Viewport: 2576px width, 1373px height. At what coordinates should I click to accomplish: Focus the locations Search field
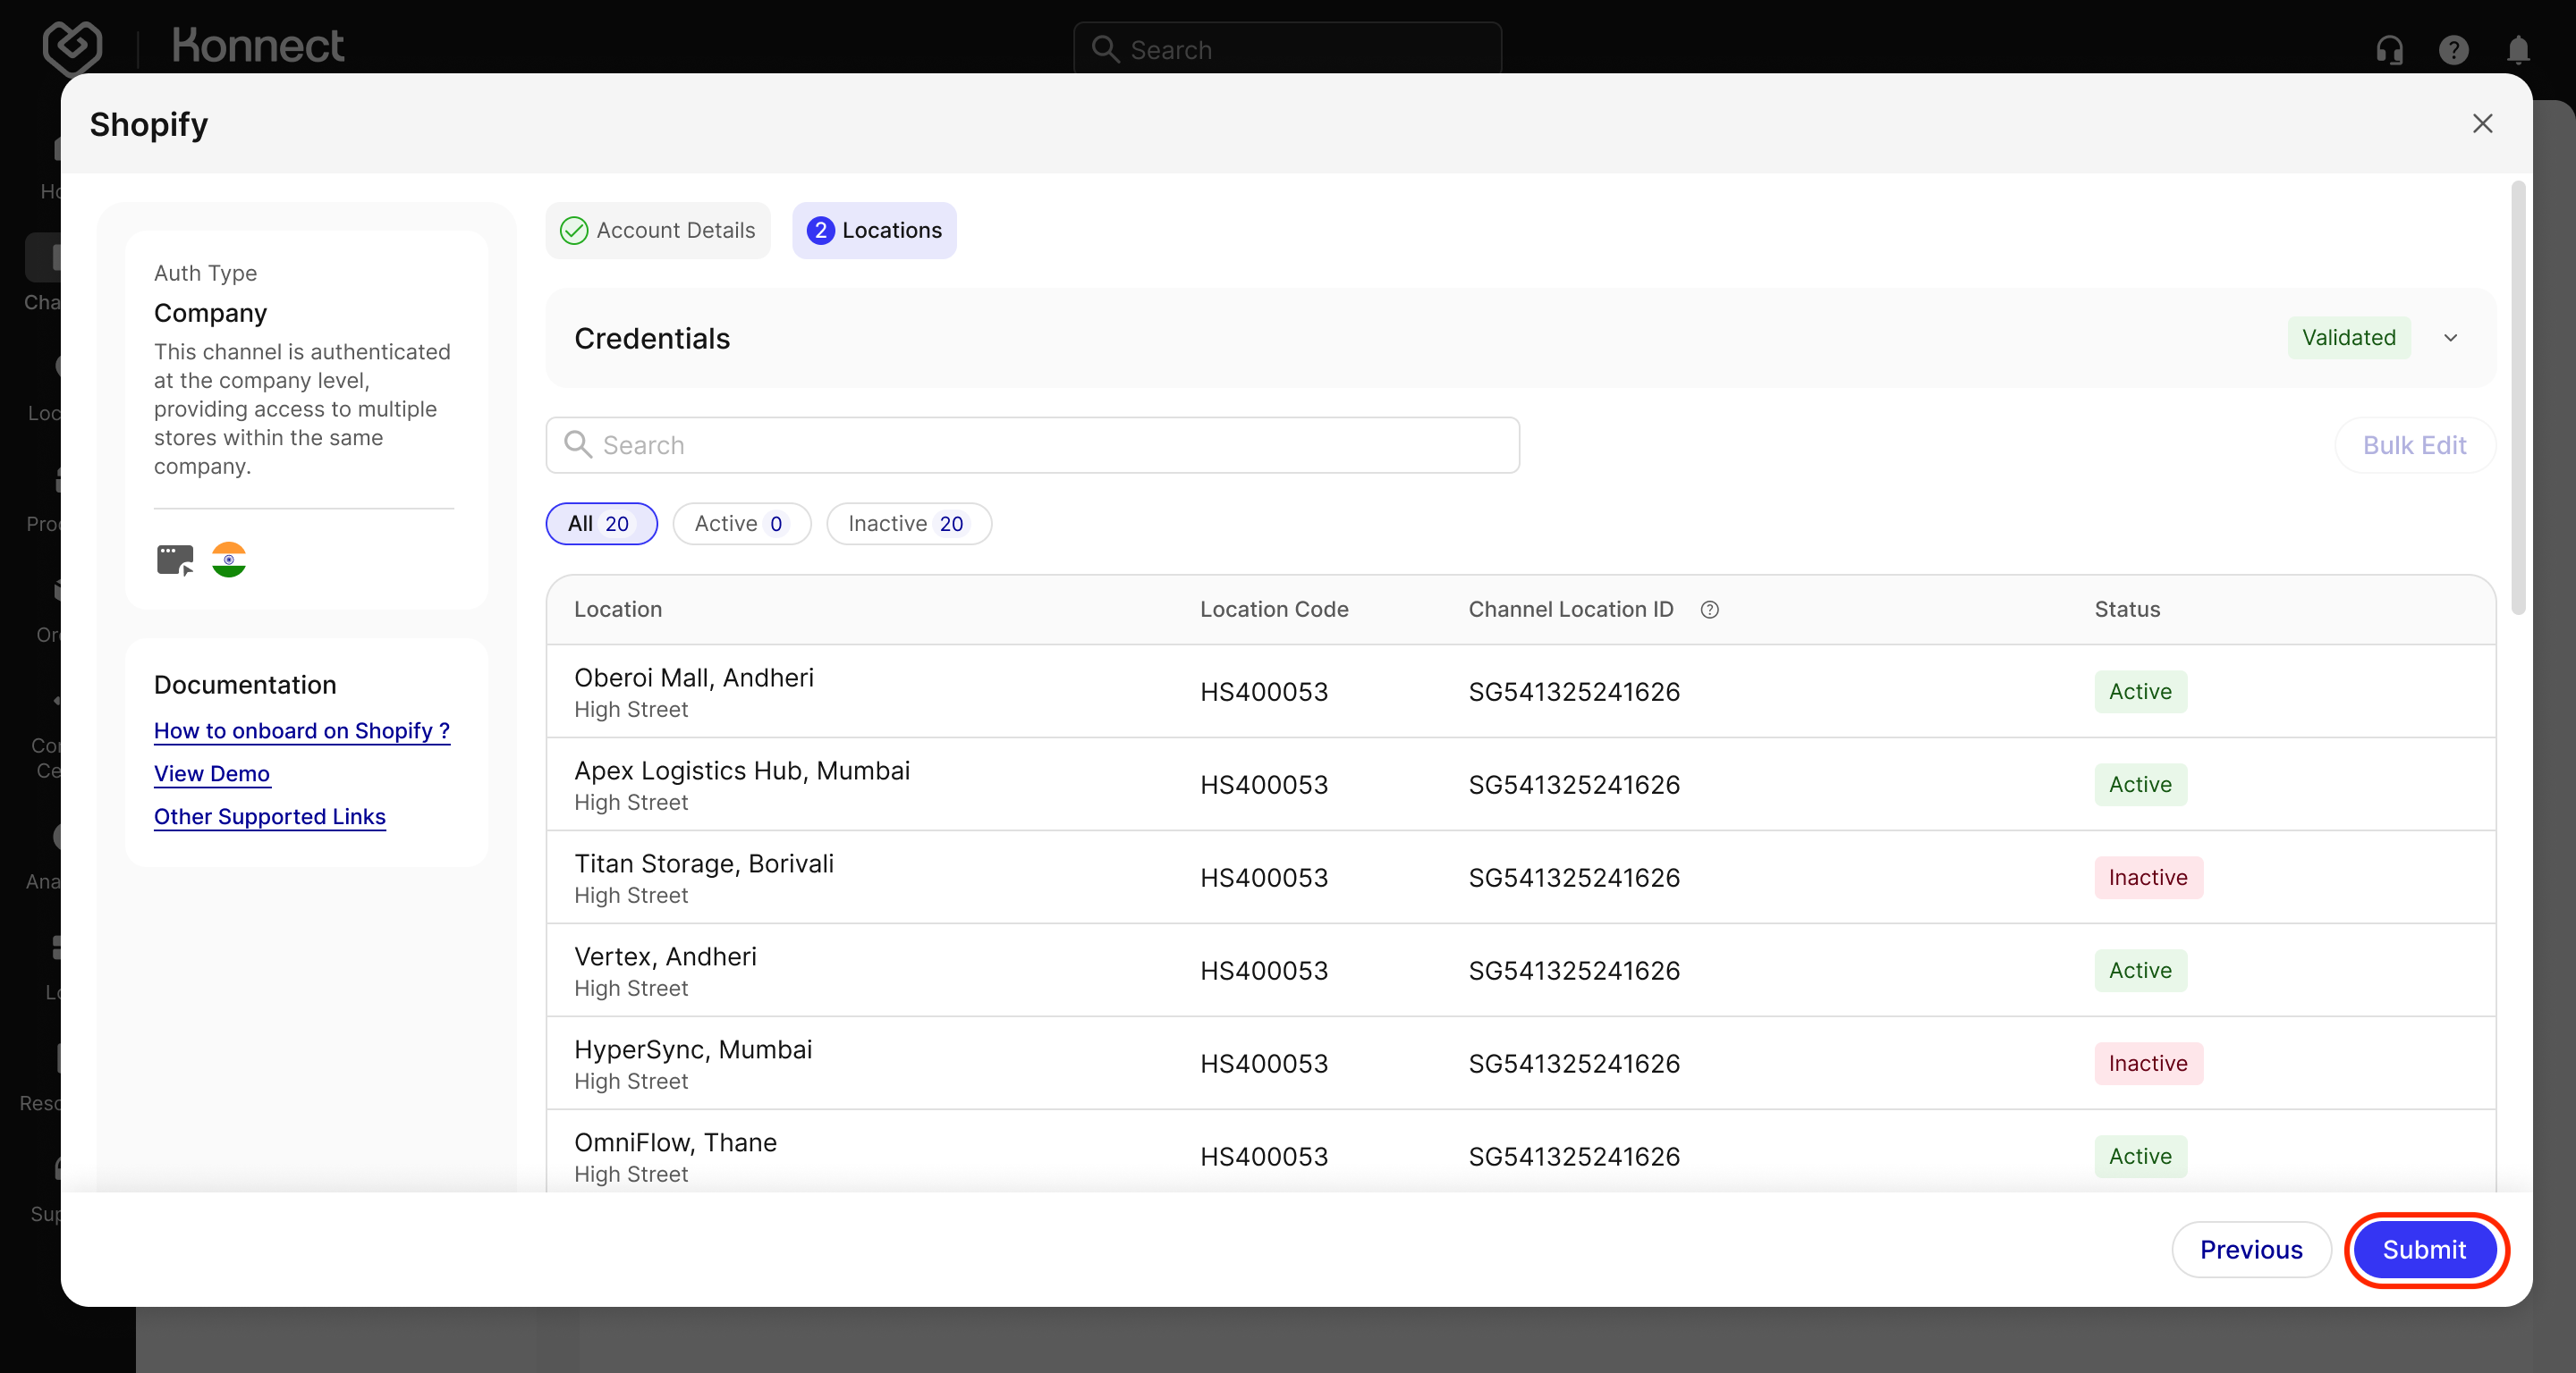1033,444
